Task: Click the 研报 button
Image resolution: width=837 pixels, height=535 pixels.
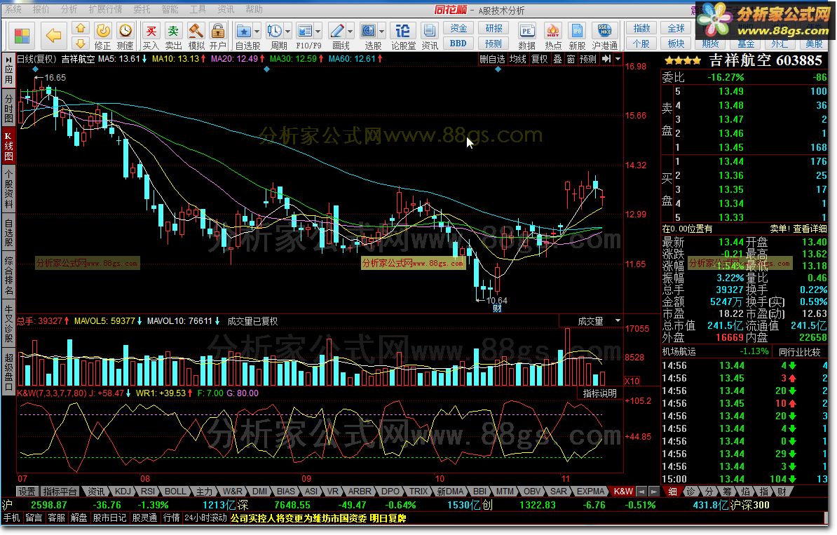Action: [x=494, y=28]
